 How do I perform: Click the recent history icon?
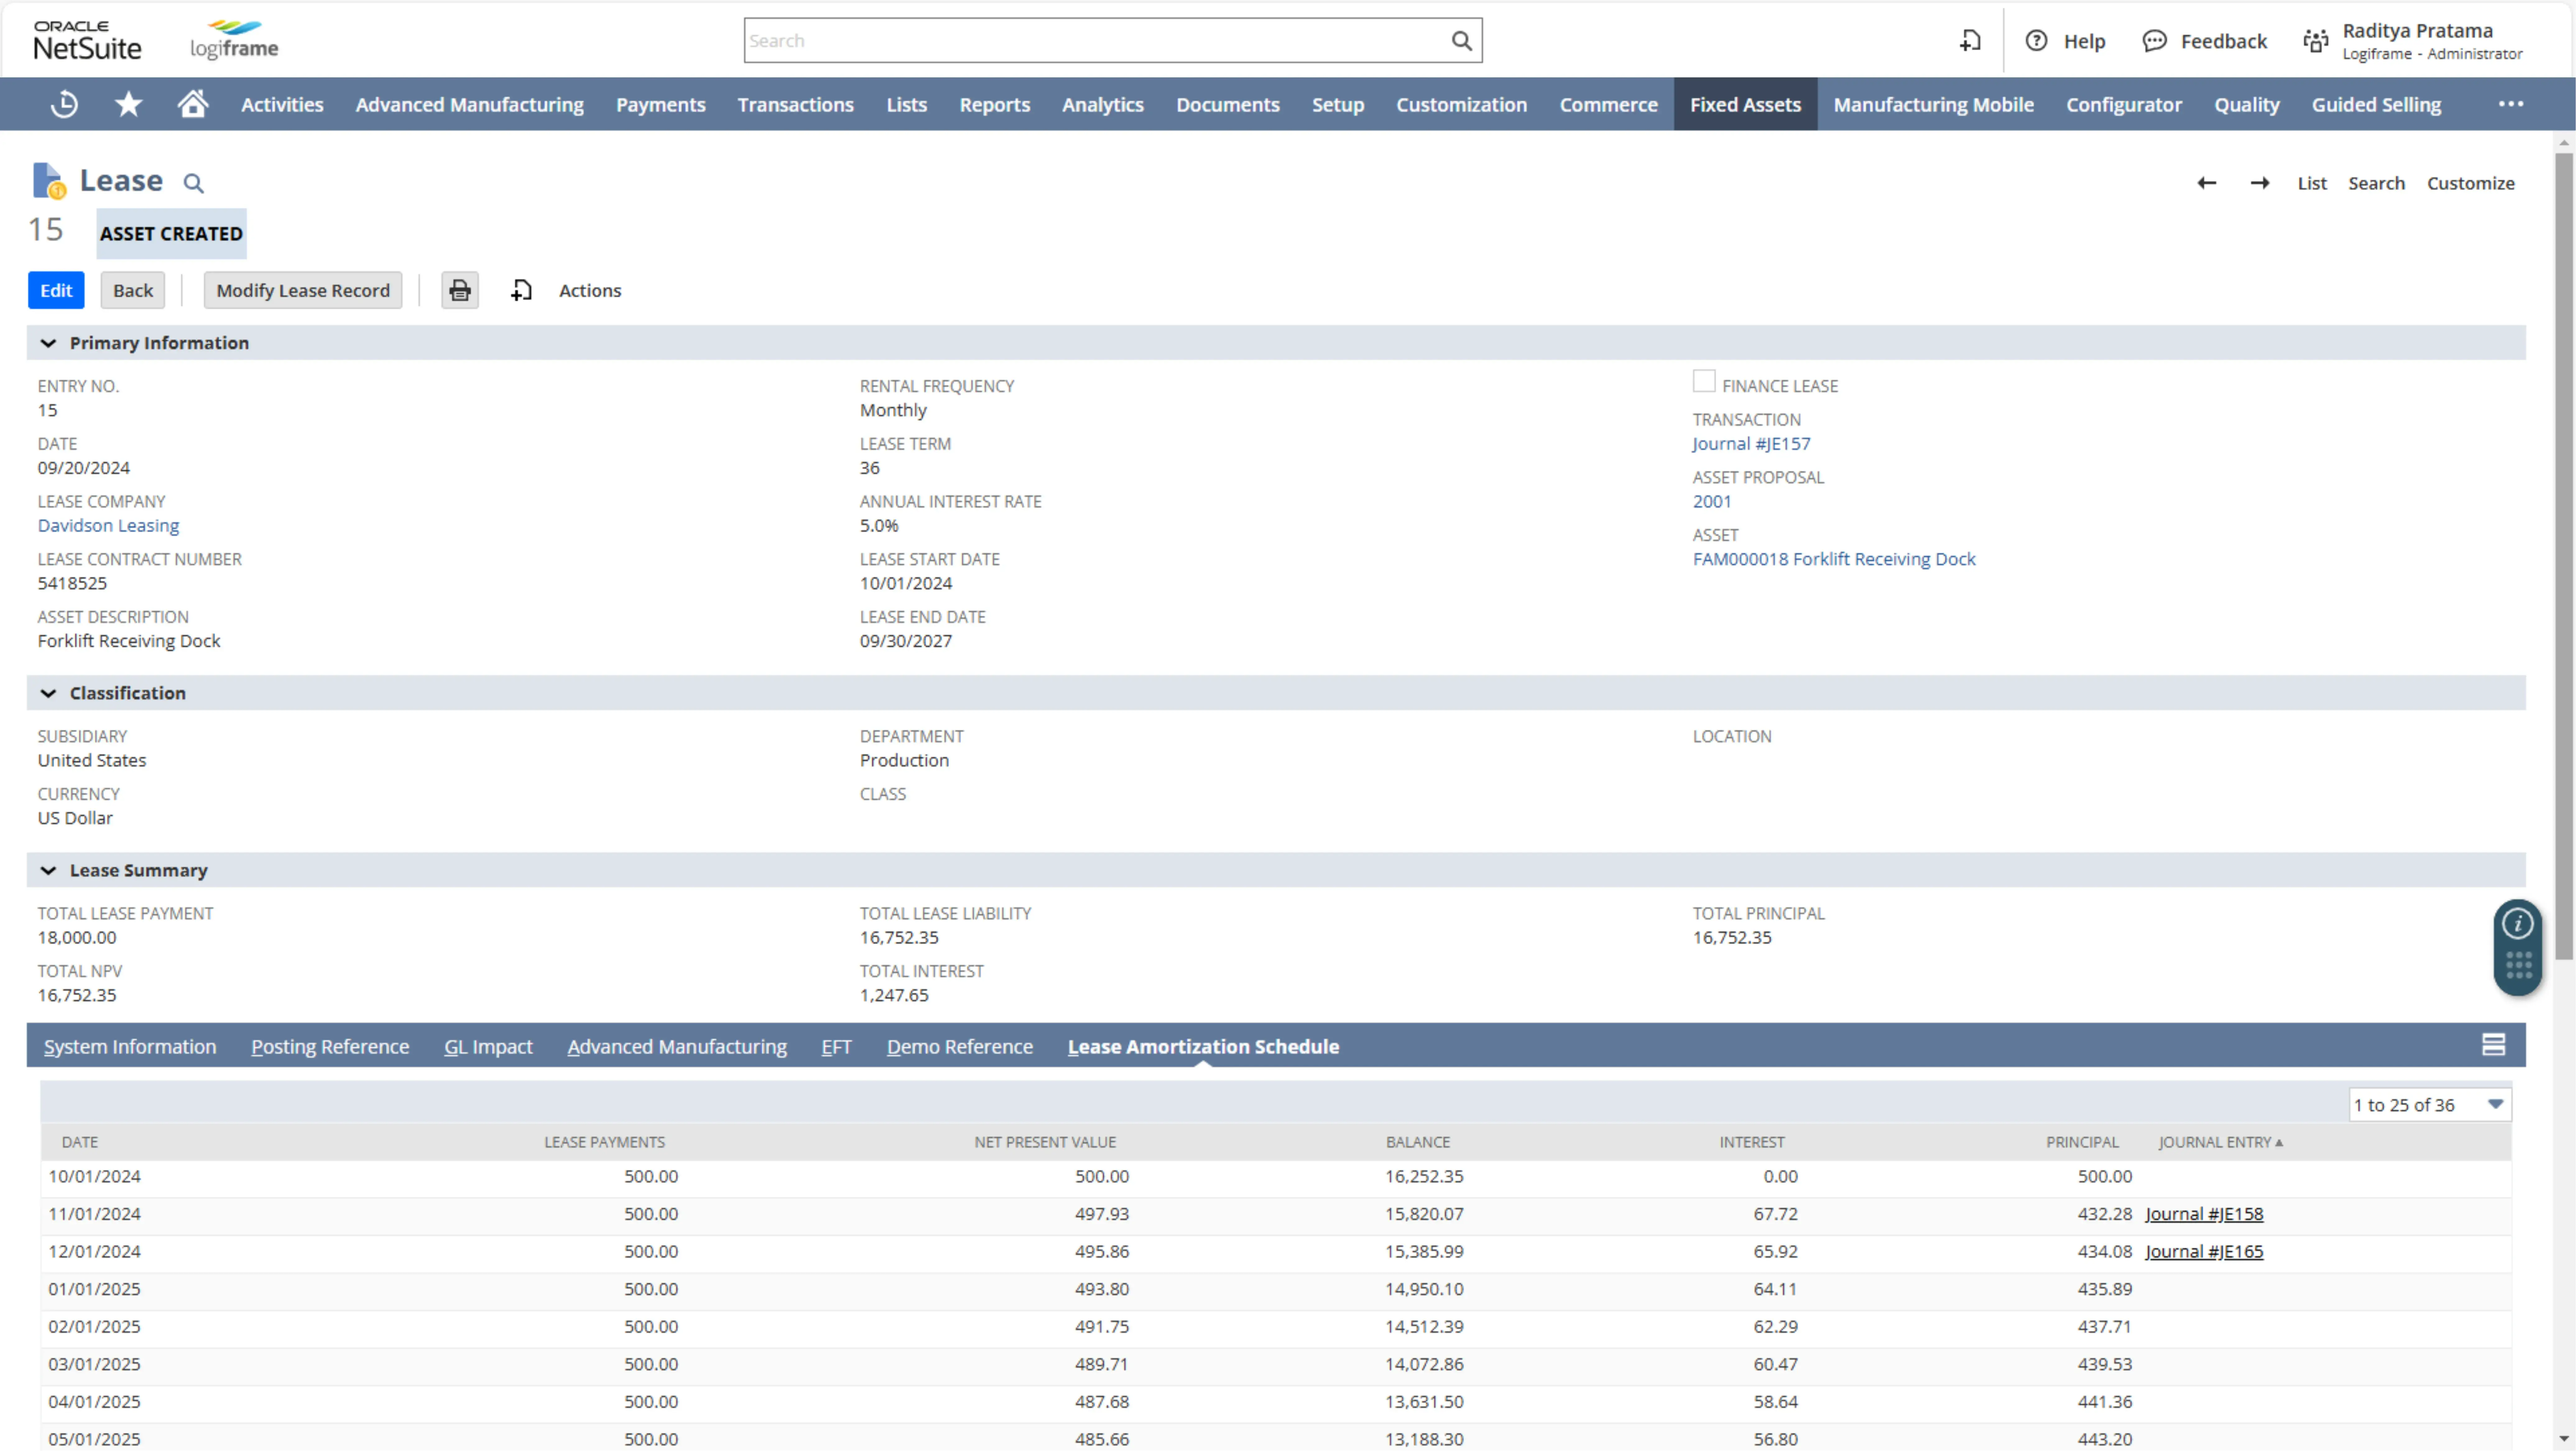pyautogui.click(x=64, y=104)
